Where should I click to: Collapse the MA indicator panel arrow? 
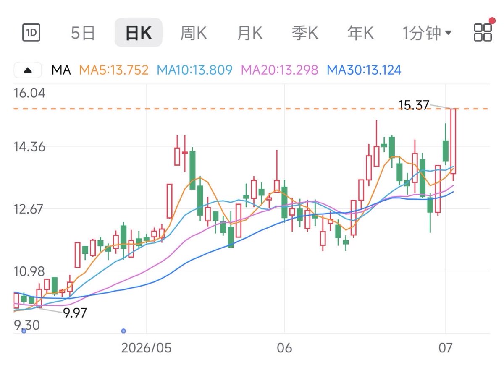pos(28,70)
